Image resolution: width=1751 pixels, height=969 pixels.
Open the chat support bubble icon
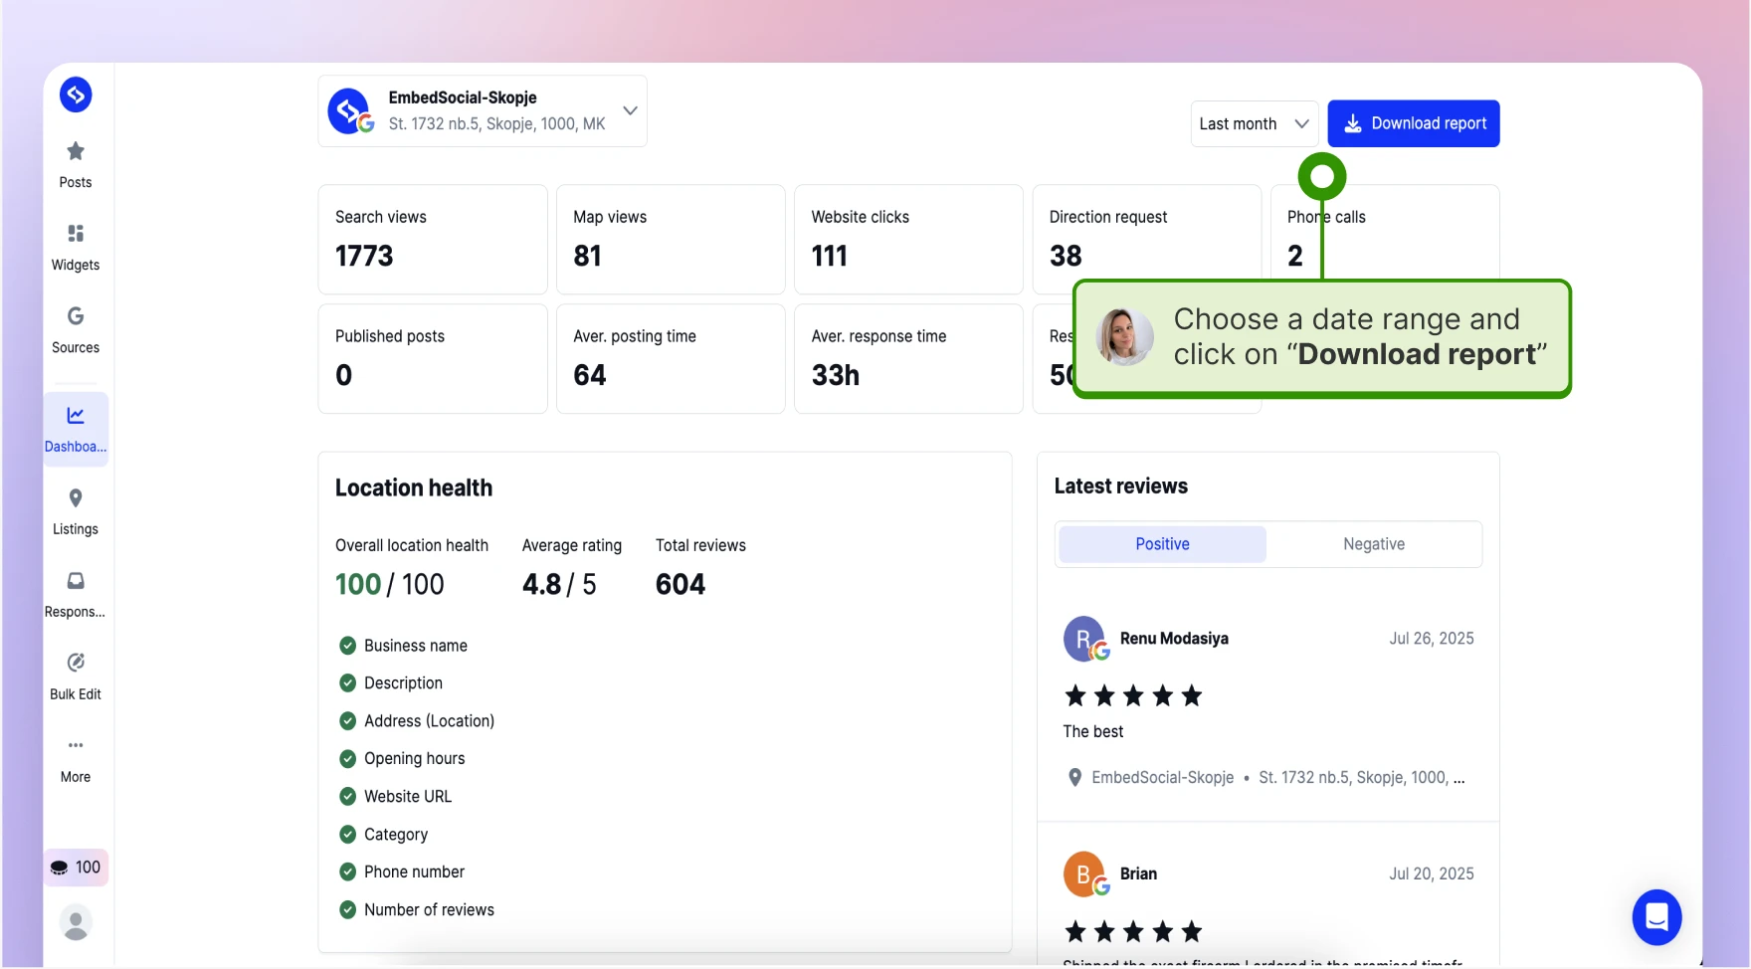coord(1656,917)
